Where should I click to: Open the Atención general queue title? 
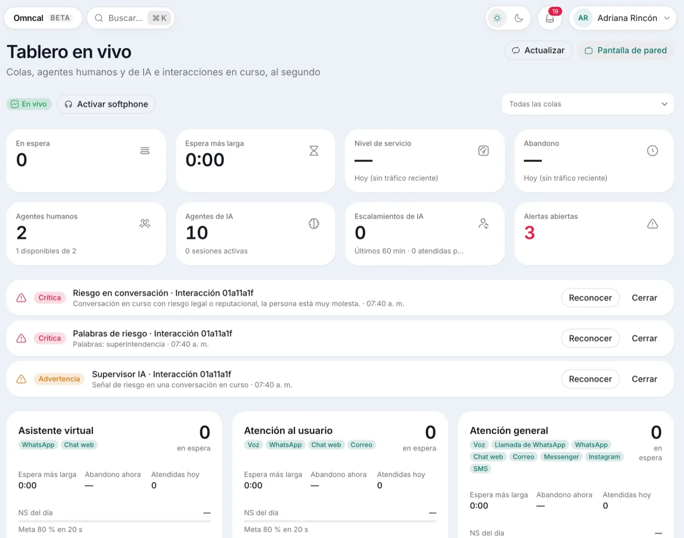pos(509,431)
